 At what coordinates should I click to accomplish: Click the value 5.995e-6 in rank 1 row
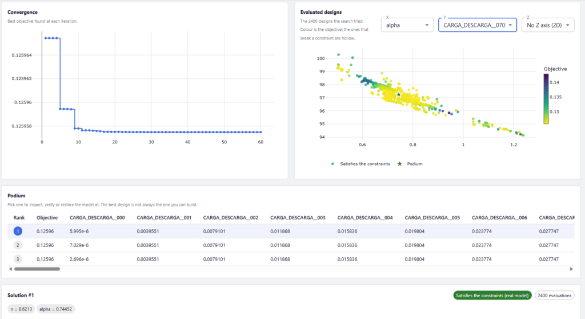click(x=79, y=231)
